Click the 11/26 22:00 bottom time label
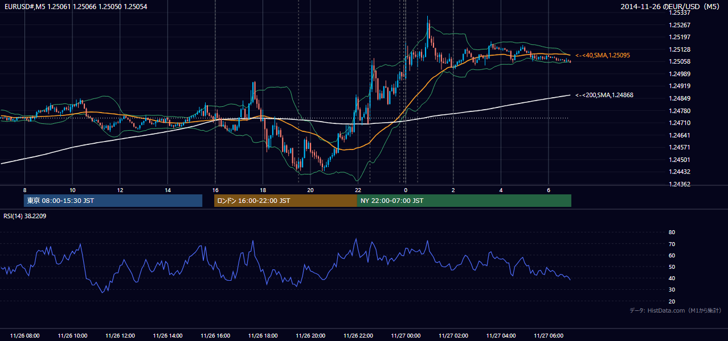 (x=358, y=336)
